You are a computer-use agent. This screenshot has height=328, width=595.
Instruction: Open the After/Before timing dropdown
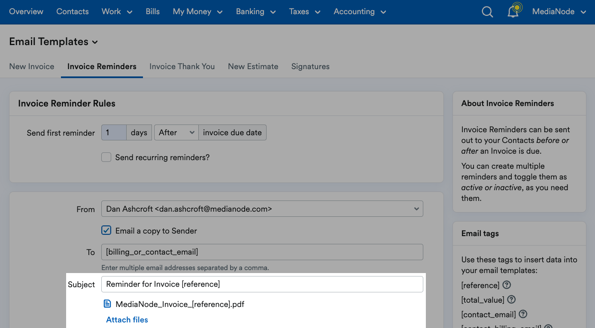pyautogui.click(x=176, y=133)
